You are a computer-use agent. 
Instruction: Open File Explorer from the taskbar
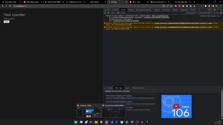point(96,122)
